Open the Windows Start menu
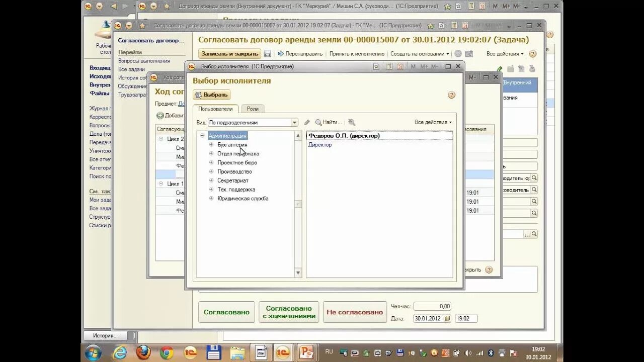Image resolution: width=644 pixels, height=362 pixels. pos(93,352)
